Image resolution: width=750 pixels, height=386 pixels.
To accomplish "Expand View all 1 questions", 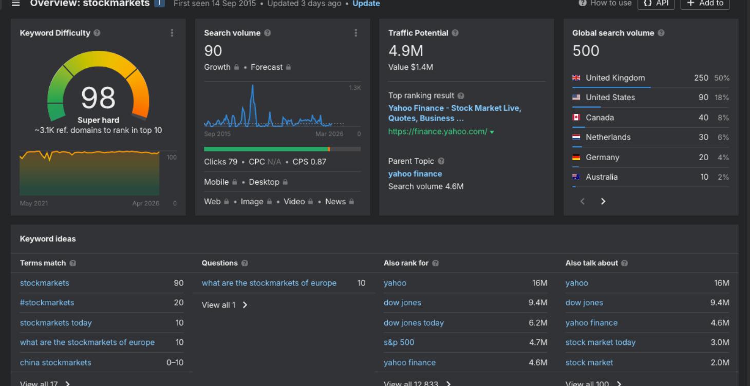I will pos(224,305).
